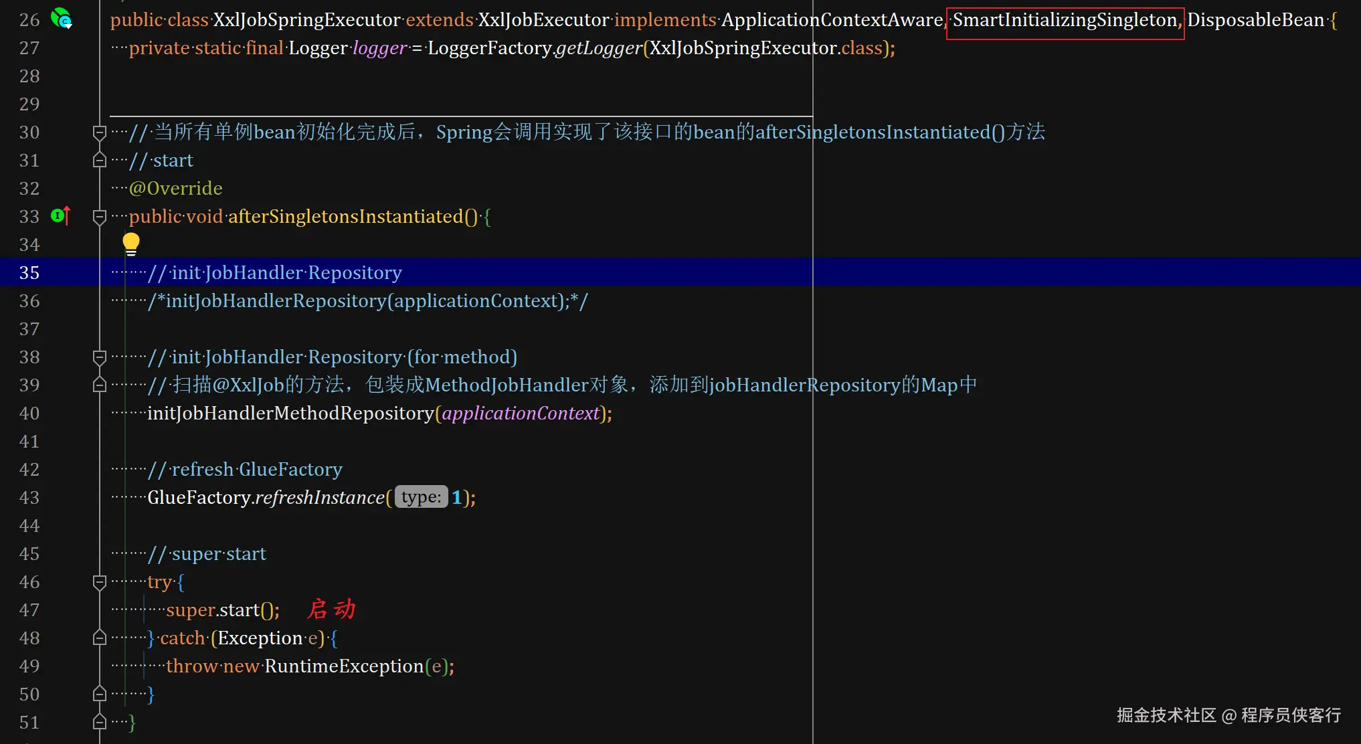The height and width of the screenshot is (744, 1361).
Task: Click the @Override annotation
Action: click(175, 189)
